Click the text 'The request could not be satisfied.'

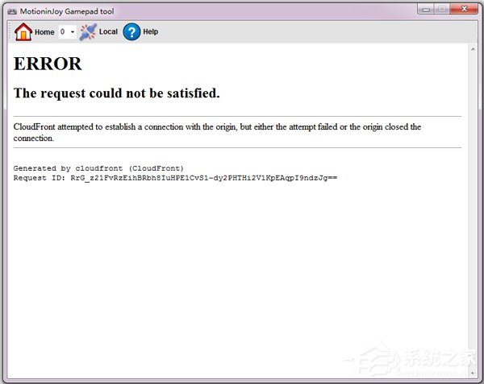pos(117,93)
